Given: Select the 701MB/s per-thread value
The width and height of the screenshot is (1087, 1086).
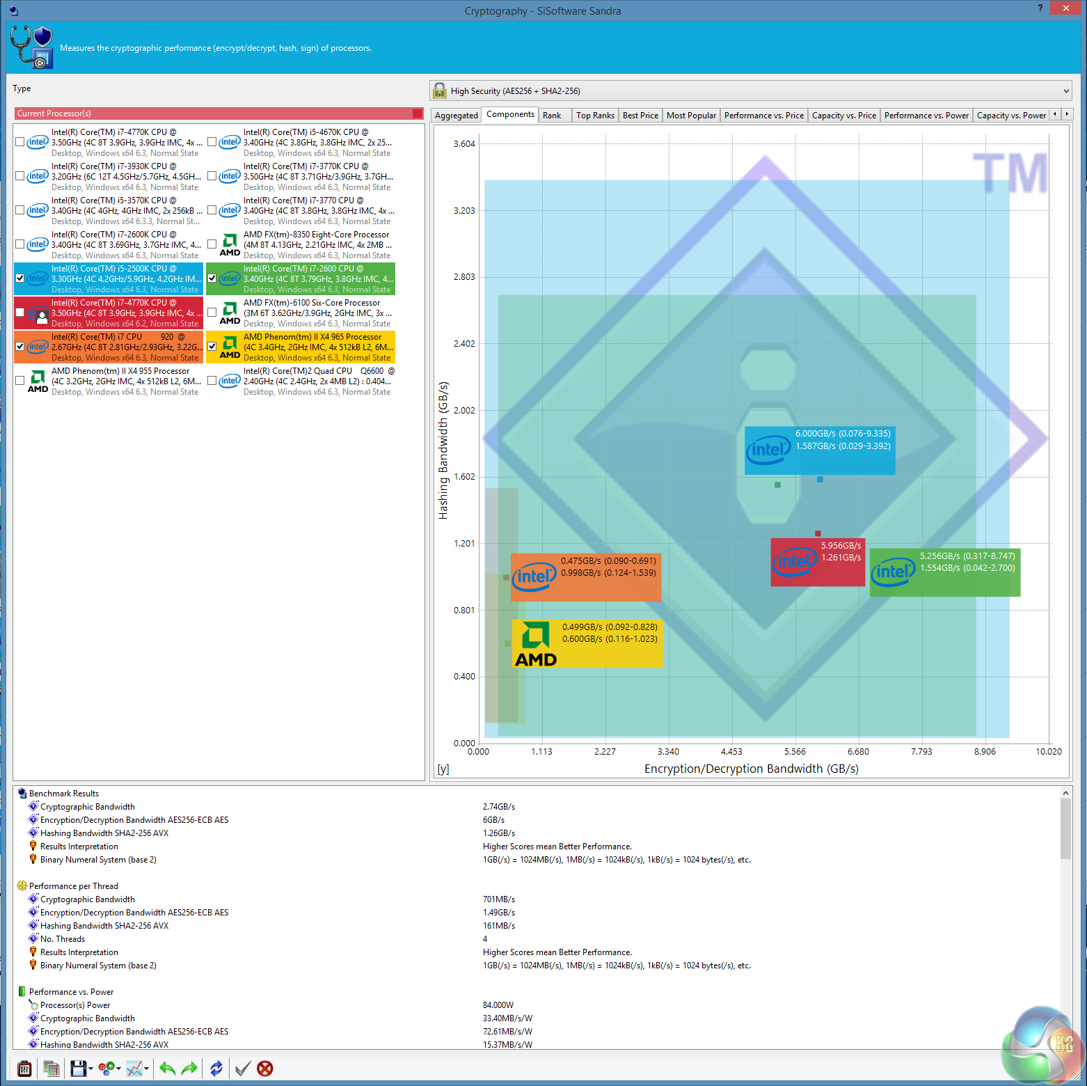Looking at the screenshot, I should tap(499, 899).
